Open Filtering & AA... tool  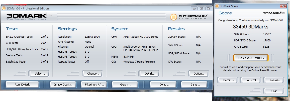click(94, 85)
